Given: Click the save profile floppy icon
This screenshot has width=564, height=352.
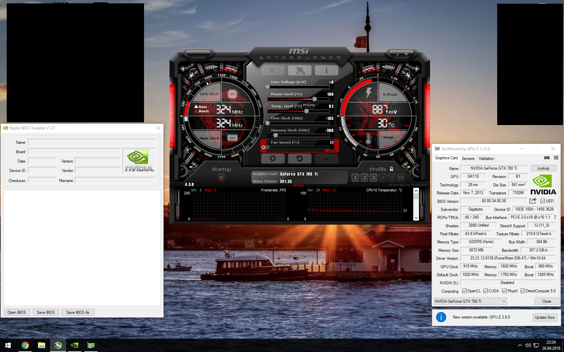Looking at the screenshot, I should click(x=401, y=178).
